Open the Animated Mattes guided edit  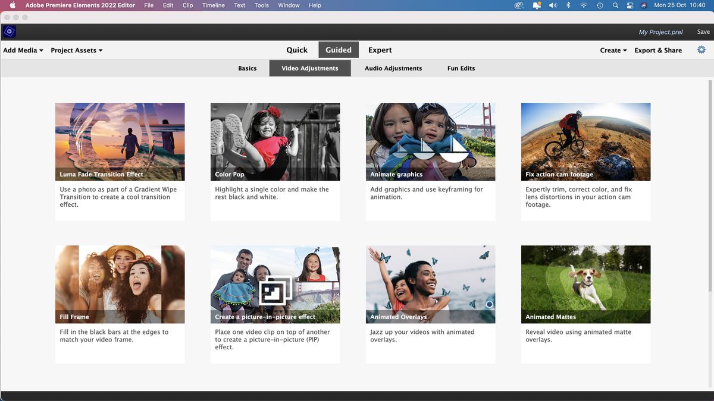[585, 284]
